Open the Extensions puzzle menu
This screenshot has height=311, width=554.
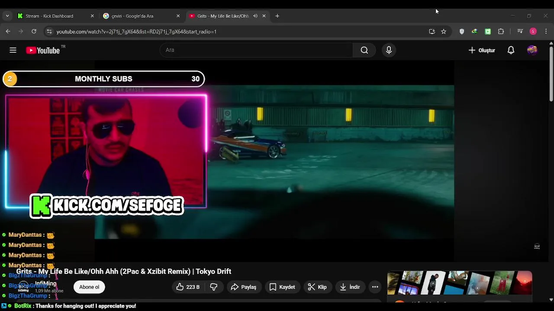pyautogui.click(x=501, y=32)
